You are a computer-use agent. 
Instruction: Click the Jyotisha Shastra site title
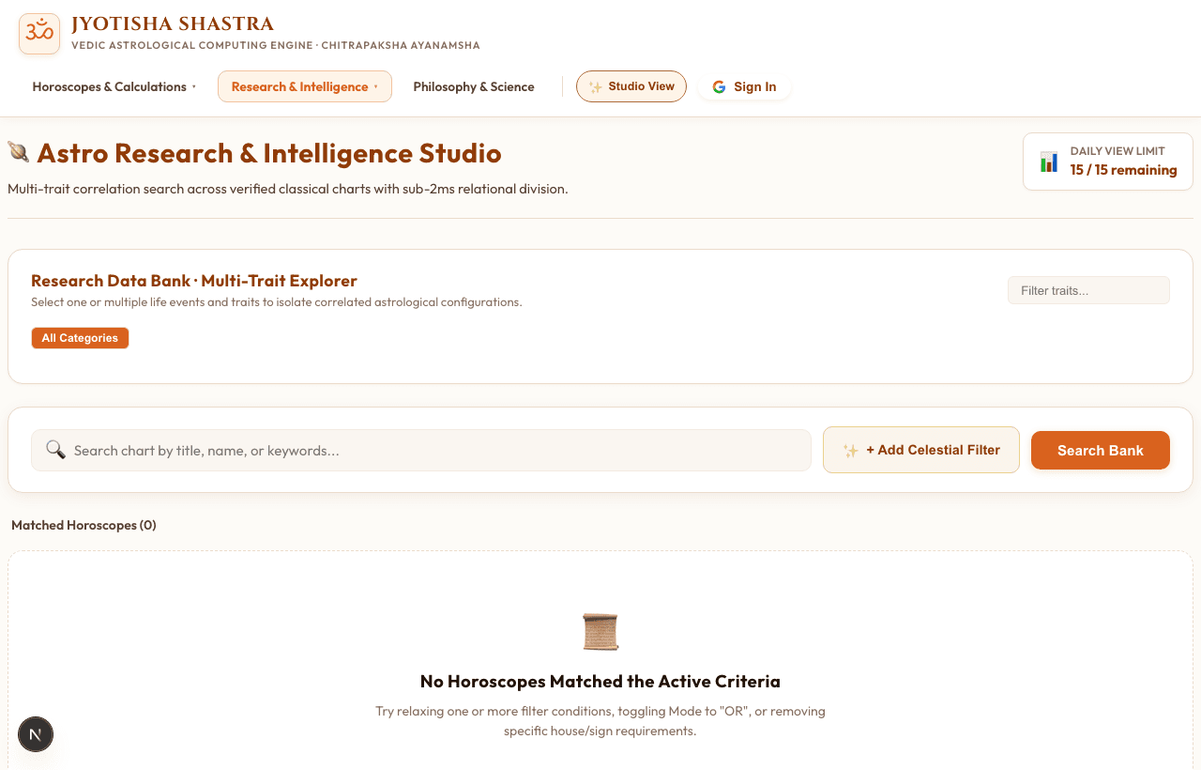click(x=173, y=24)
